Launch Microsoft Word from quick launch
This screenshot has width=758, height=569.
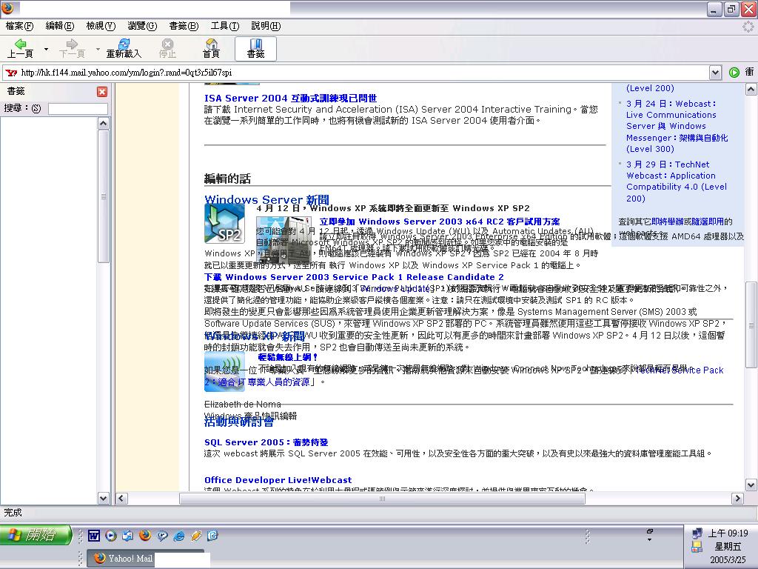click(x=94, y=536)
